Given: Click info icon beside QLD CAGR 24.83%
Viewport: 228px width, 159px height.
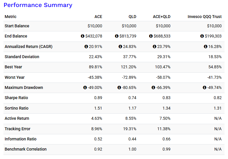Looking at the screenshot, I should [x=120, y=47].
